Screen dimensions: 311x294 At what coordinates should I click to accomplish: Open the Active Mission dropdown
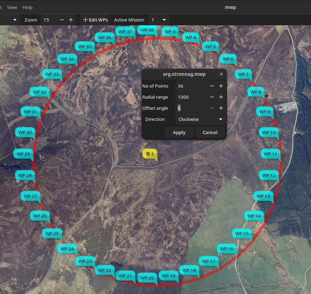click(159, 20)
